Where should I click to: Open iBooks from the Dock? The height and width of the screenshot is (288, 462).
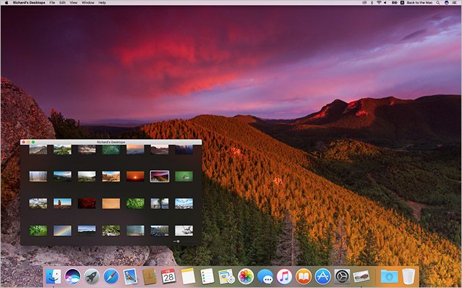(x=304, y=277)
